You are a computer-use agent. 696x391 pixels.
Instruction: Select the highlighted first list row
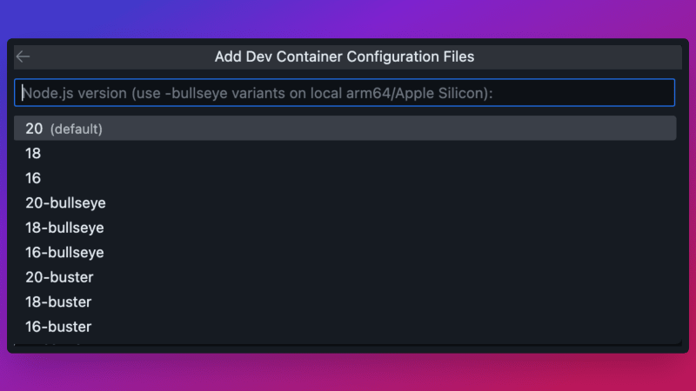tap(345, 129)
